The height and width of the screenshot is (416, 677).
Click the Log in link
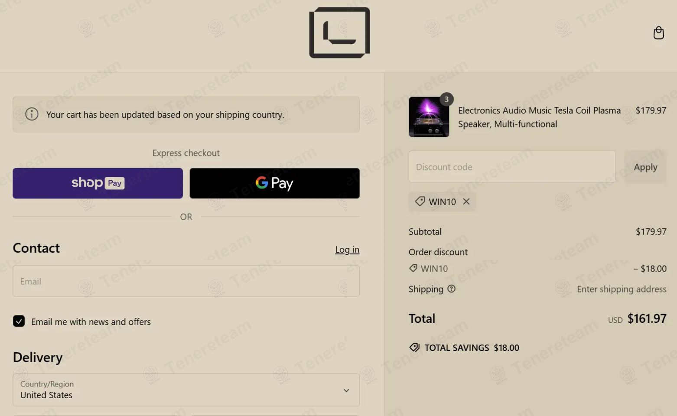(x=347, y=250)
